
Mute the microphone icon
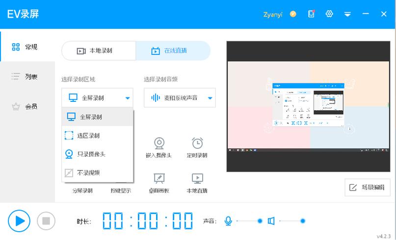228,221
